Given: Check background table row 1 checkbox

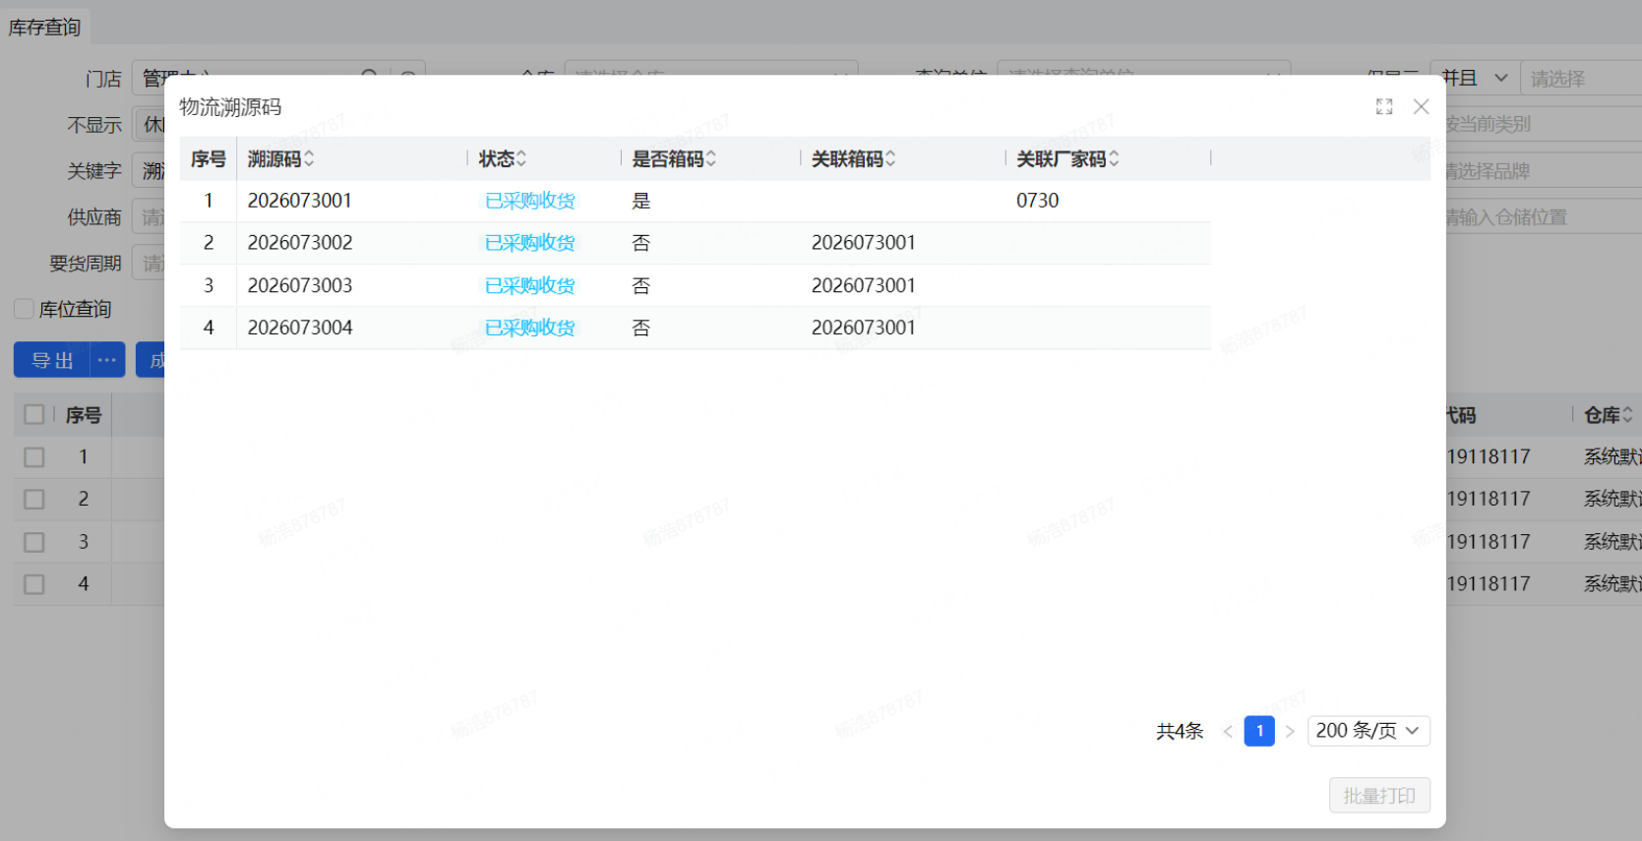Looking at the screenshot, I should [34, 457].
